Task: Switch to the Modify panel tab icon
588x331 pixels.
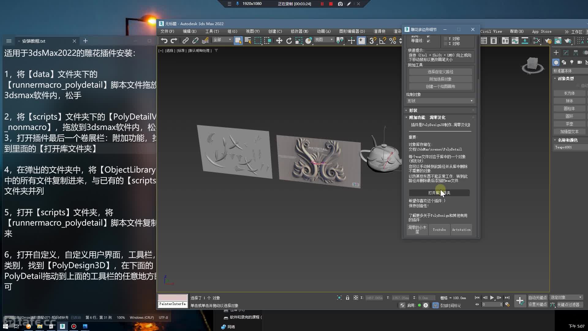Action: pos(566,53)
